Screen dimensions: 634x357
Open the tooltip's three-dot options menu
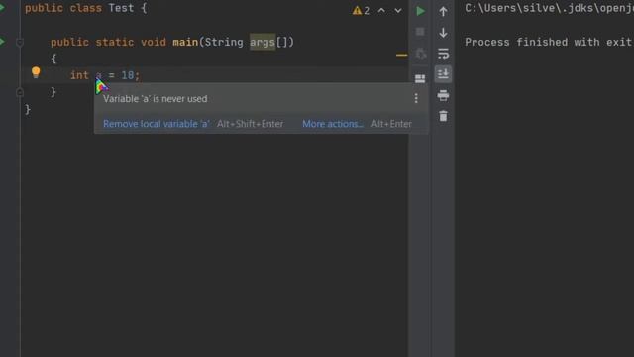(416, 98)
